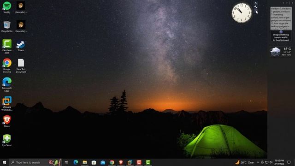The image size is (295, 166).
Task: Open network status in system tray
Action: pos(267,162)
